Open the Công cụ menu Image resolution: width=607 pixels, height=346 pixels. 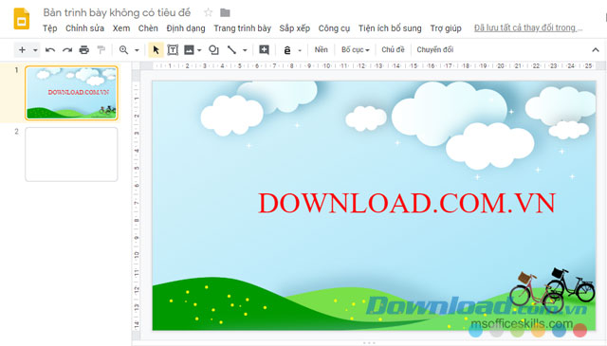click(x=334, y=28)
